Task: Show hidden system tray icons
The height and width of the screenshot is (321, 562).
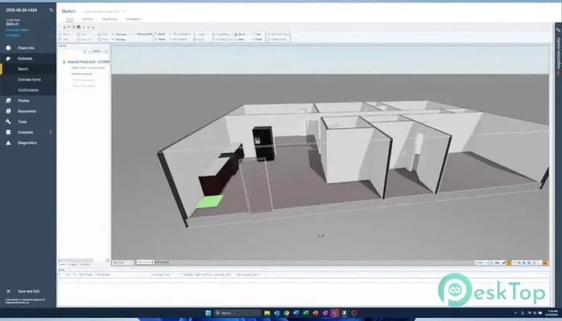Action: point(515,313)
